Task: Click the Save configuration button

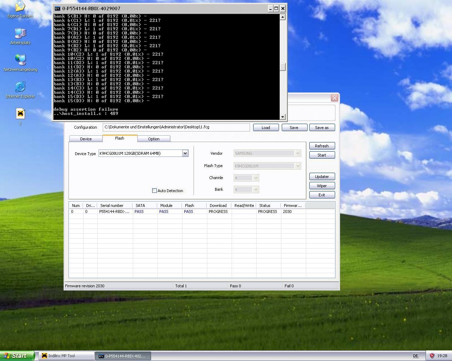Action: [x=294, y=128]
